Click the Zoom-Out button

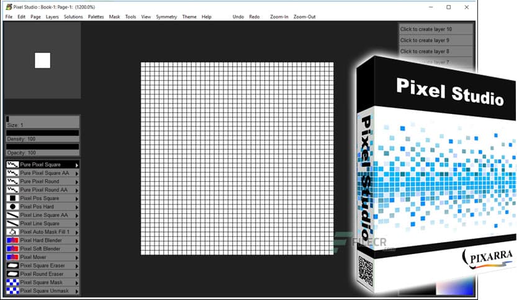[x=305, y=17]
